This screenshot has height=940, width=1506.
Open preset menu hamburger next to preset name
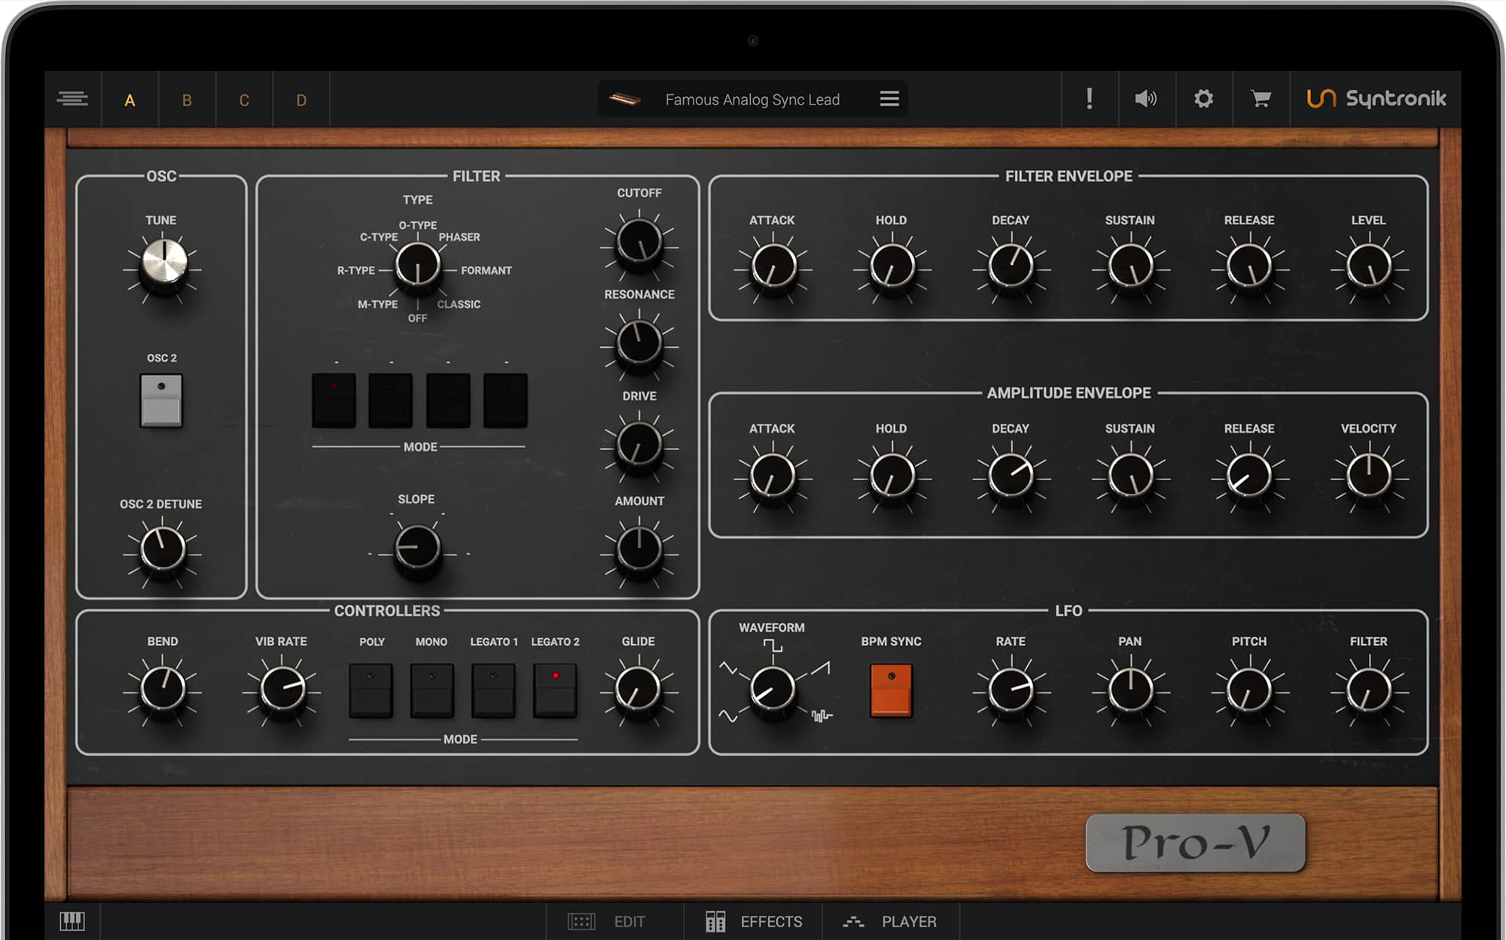[889, 99]
